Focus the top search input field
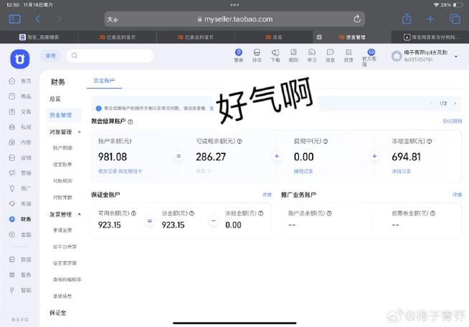The image size is (469, 327). 110,56
